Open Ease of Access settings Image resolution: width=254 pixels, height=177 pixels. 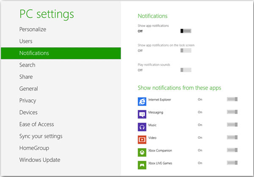point(37,124)
